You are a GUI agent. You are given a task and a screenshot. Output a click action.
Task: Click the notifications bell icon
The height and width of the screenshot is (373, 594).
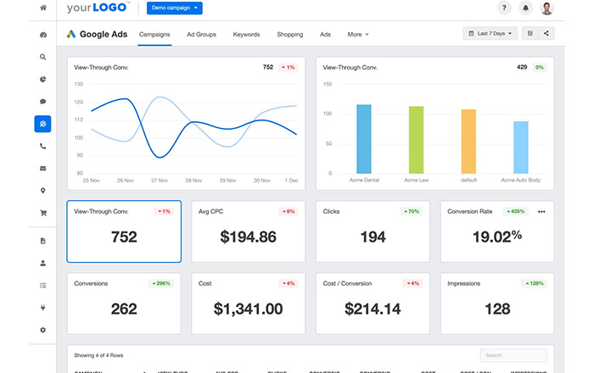(x=525, y=8)
